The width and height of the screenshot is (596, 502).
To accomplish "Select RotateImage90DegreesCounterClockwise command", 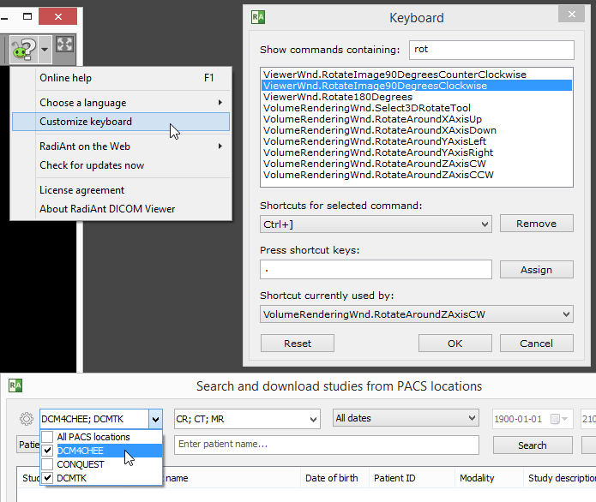I will (x=417, y=75).
